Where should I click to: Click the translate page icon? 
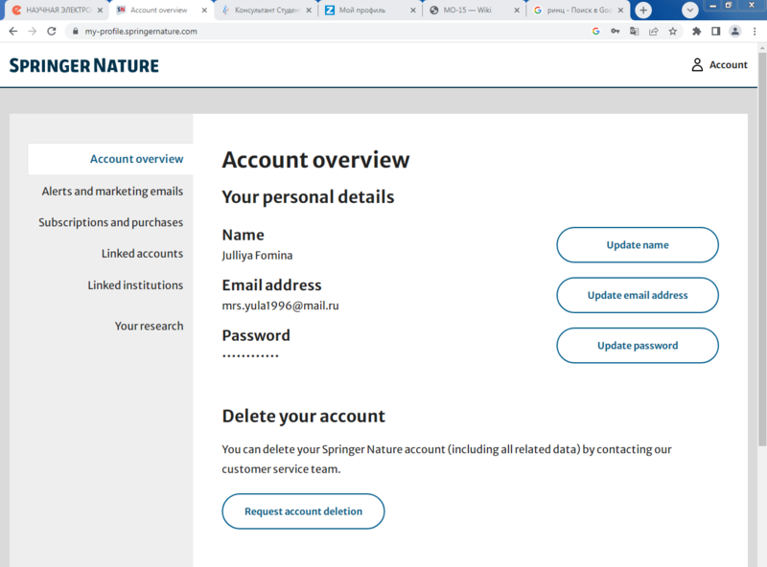tap(634, 32)
